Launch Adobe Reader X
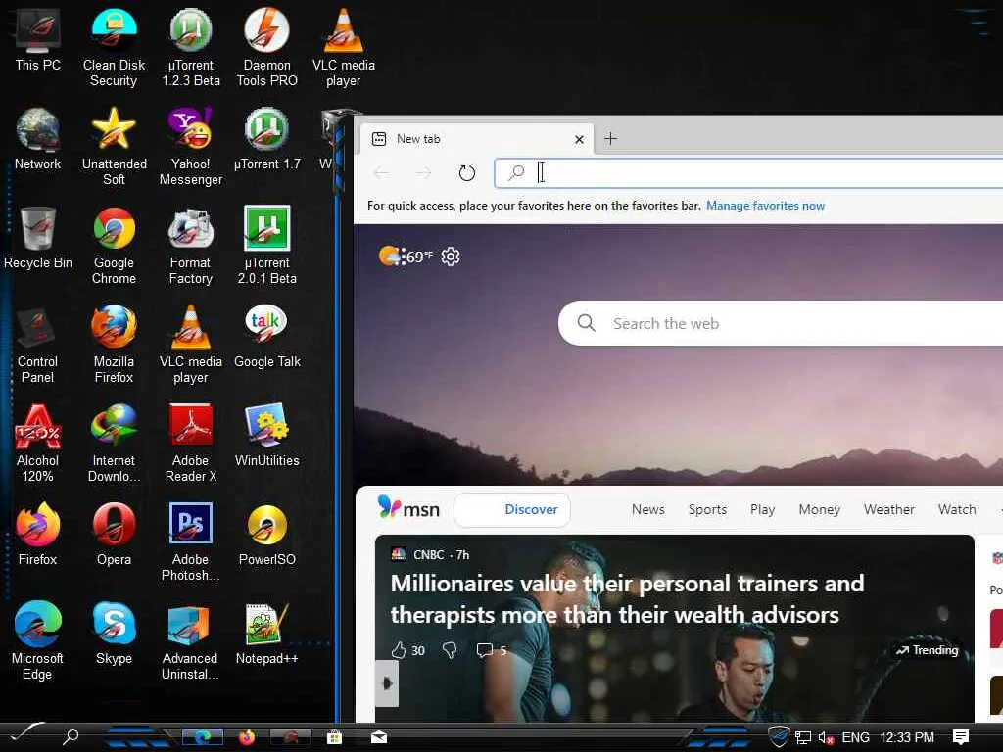 point(191,444)
